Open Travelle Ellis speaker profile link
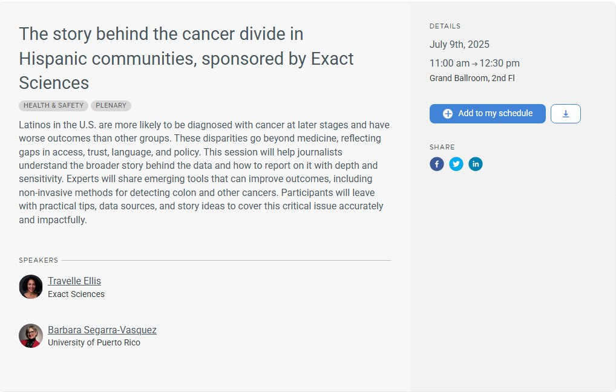 point(74,281)
